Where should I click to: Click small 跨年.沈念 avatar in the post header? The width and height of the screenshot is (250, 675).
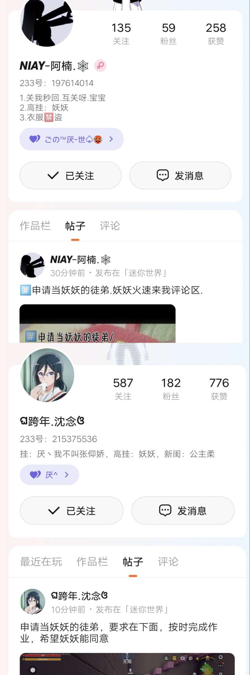(x=33, y=601)
